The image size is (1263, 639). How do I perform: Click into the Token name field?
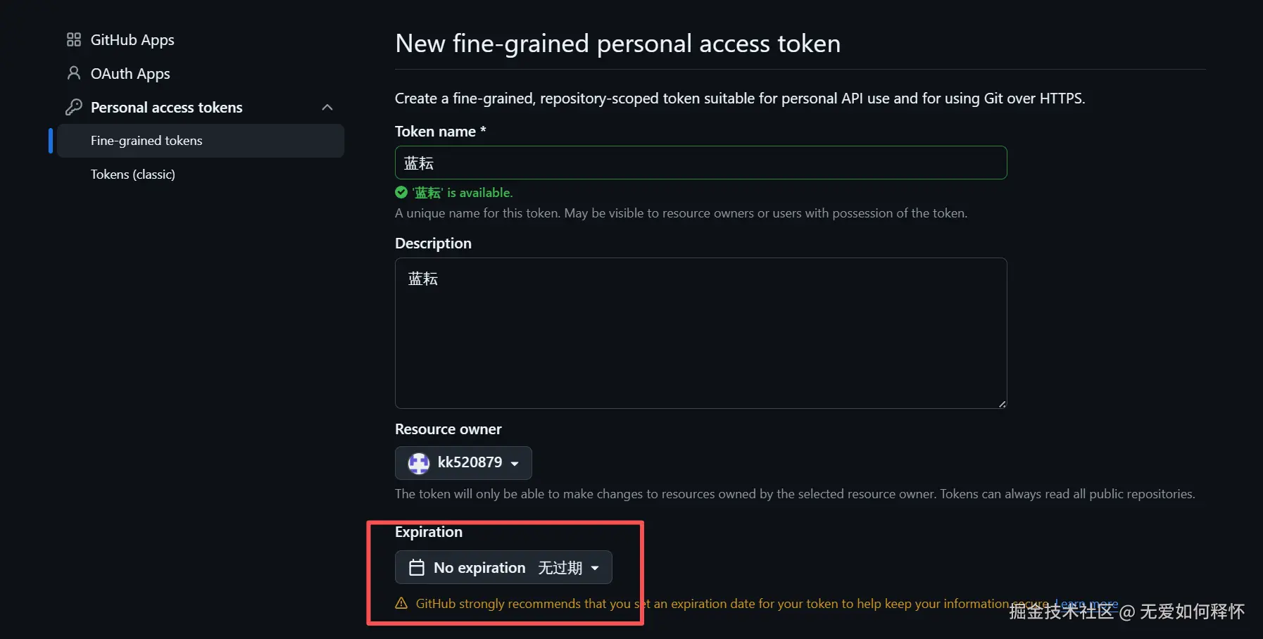pyautogui.click(x=700, y=163)
